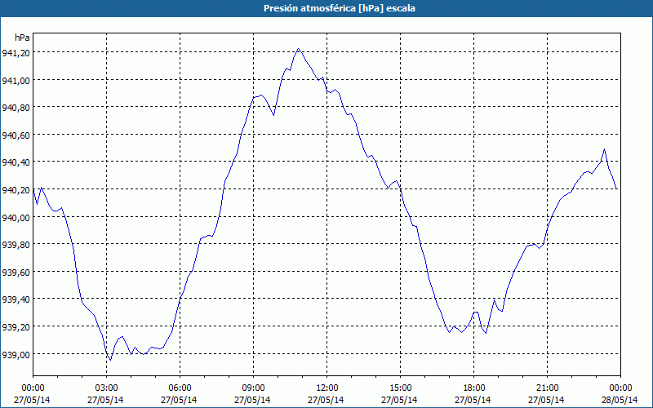Viewport: 653px width, 408px height.
Task: Click the 939,00 axis value
Action: point(16,354)
